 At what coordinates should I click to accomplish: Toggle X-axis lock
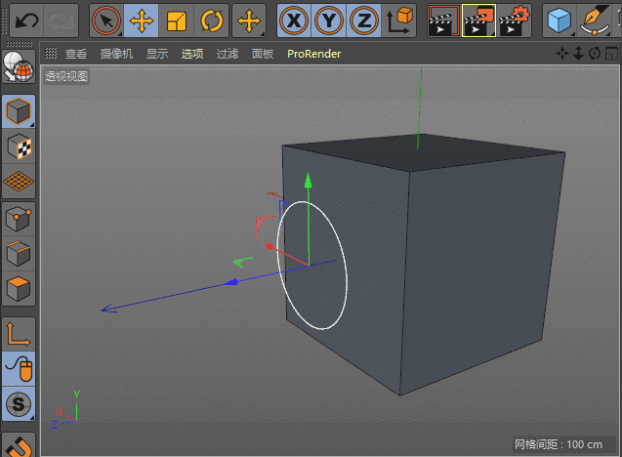tap(294, 20)
